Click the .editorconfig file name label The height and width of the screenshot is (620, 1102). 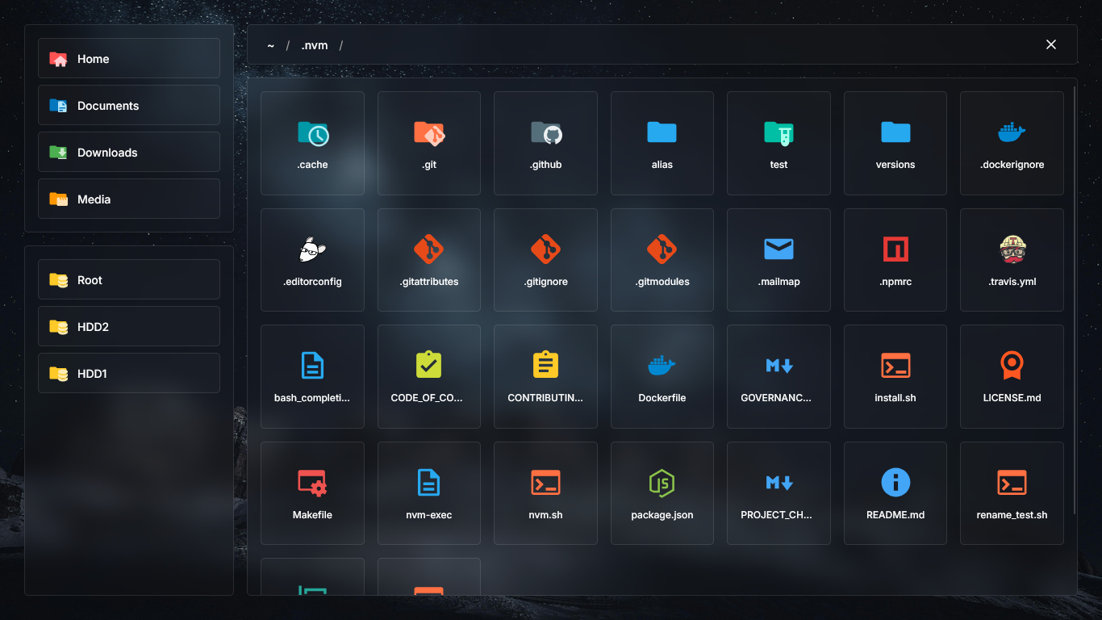(x=312, y=282)
